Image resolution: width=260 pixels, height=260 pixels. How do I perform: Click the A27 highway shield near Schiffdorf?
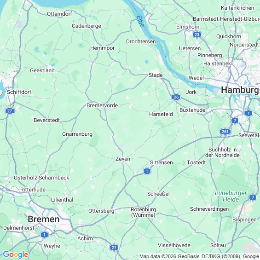[10, 111]
